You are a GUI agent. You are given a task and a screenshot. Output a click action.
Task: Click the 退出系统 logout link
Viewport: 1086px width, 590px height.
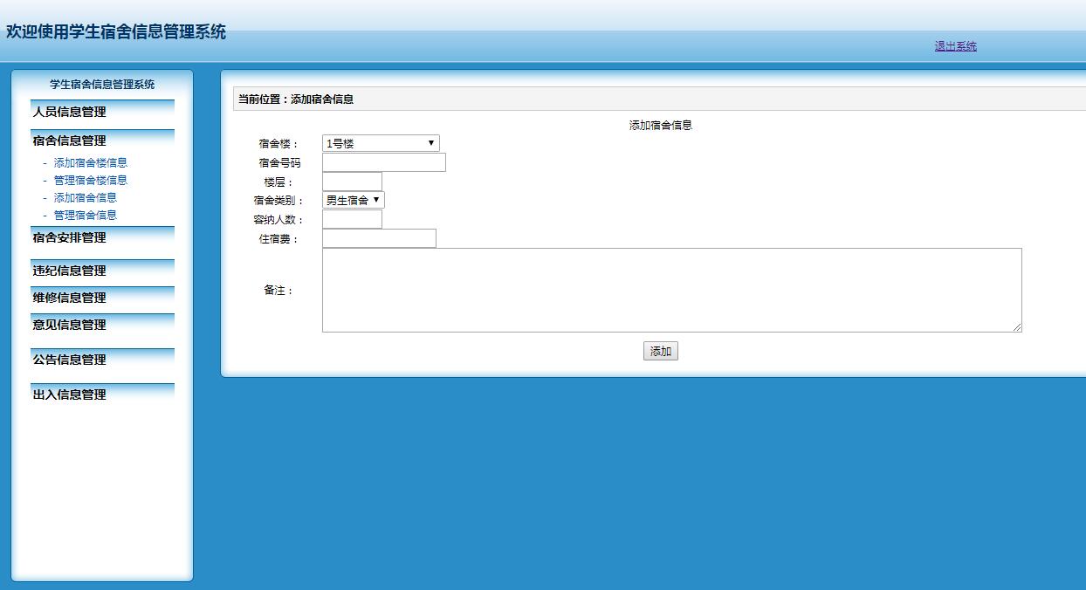tap(956, 45)
